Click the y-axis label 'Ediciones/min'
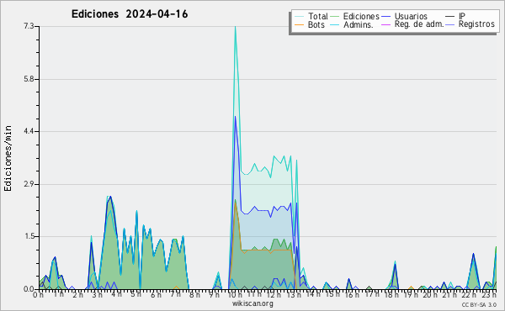The height and width of the screenshot is (311, 505). pos(8,158)
